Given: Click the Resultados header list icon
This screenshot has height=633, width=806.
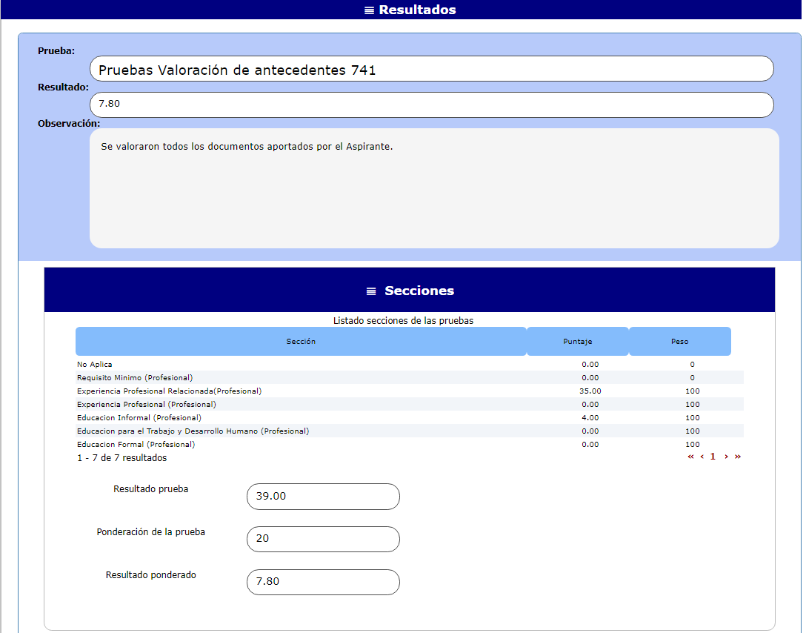Looking at the screenshot, I should click(x=369, y=10).
